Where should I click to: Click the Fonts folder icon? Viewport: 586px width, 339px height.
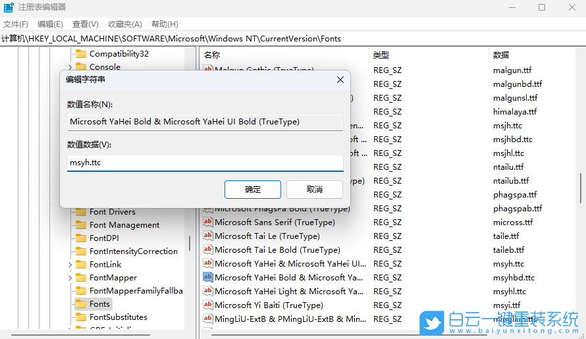pyautogui.click(x=81, y=304)
